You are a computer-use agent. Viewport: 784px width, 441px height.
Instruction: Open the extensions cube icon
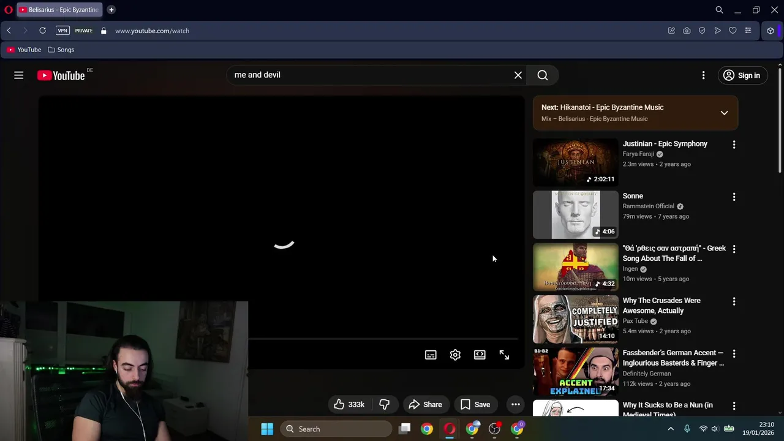point(771,31)
